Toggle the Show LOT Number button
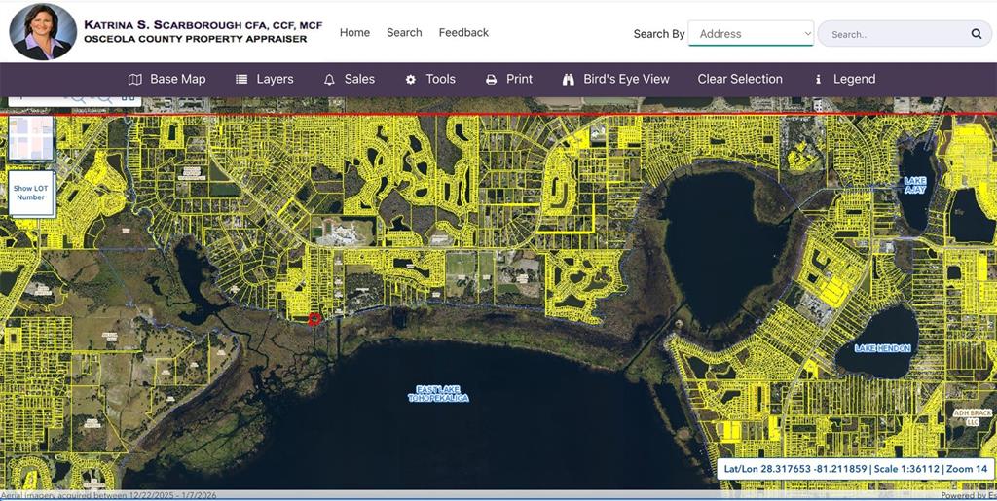The height and width of the screenshot is (501, 997). pyautogui.click(x=30, y=193)
